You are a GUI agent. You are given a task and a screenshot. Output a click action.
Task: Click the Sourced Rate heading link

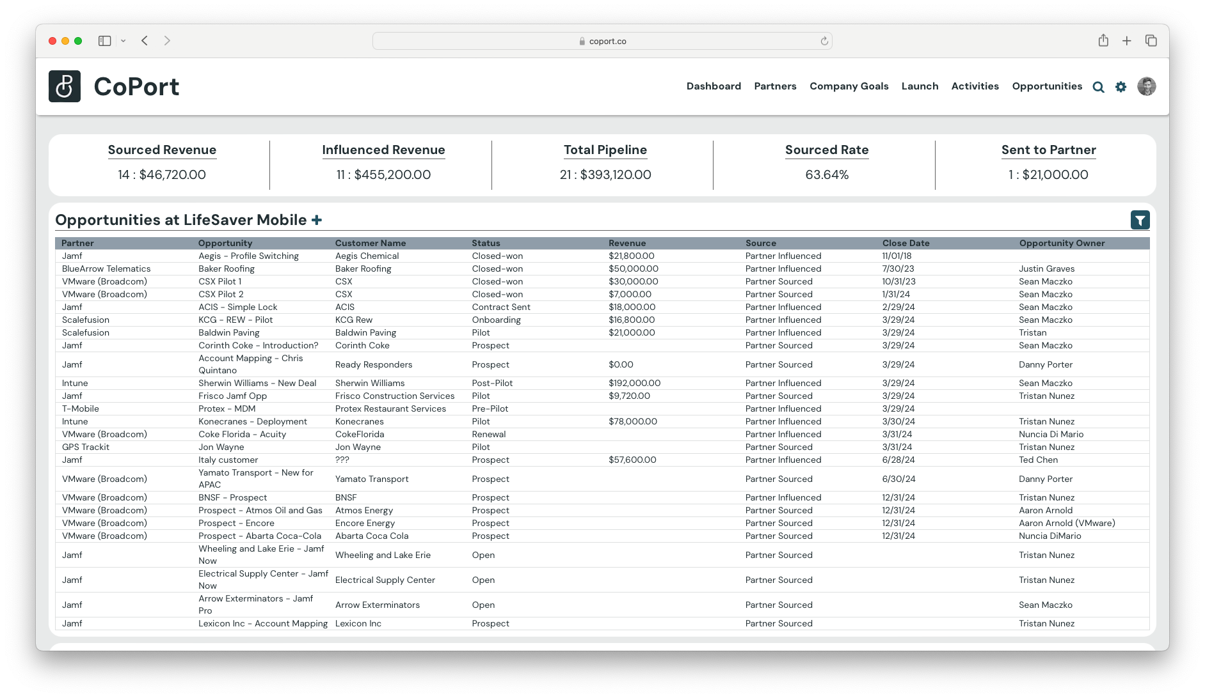(x=827, y=150)
